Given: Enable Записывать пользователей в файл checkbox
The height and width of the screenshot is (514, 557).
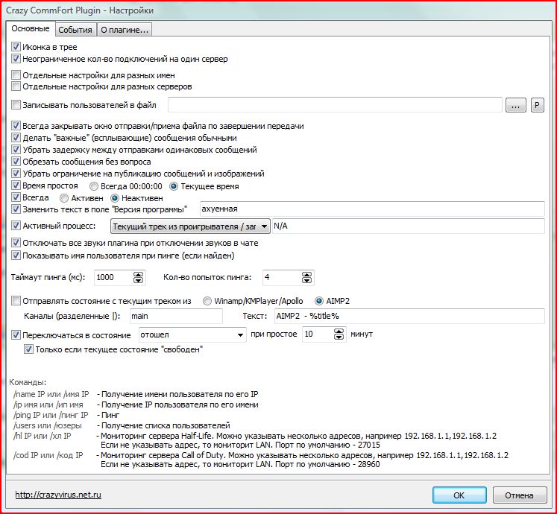Looking at the screenshot, I should pos(16,105).
